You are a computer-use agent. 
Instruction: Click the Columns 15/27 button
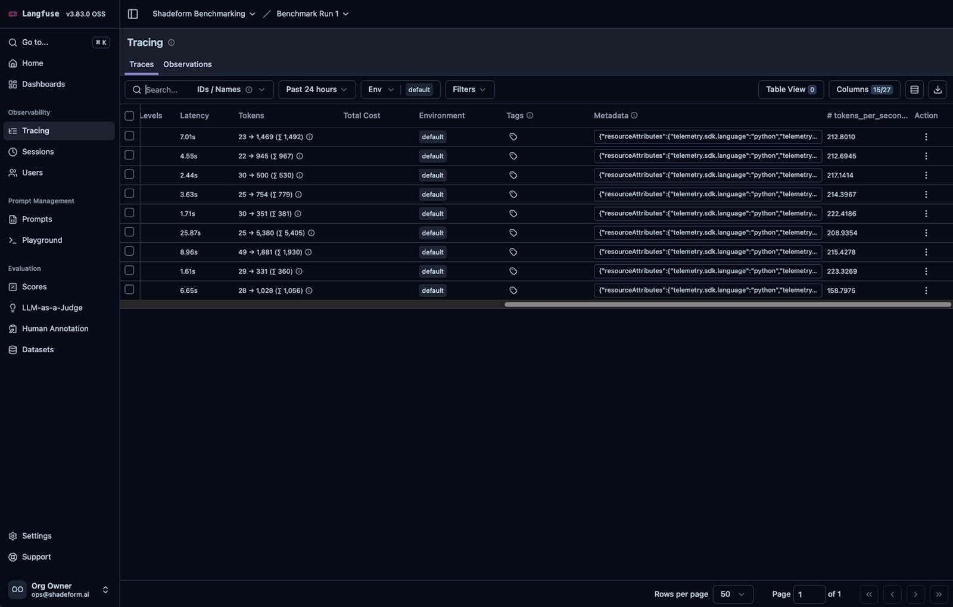pos(864,89)
